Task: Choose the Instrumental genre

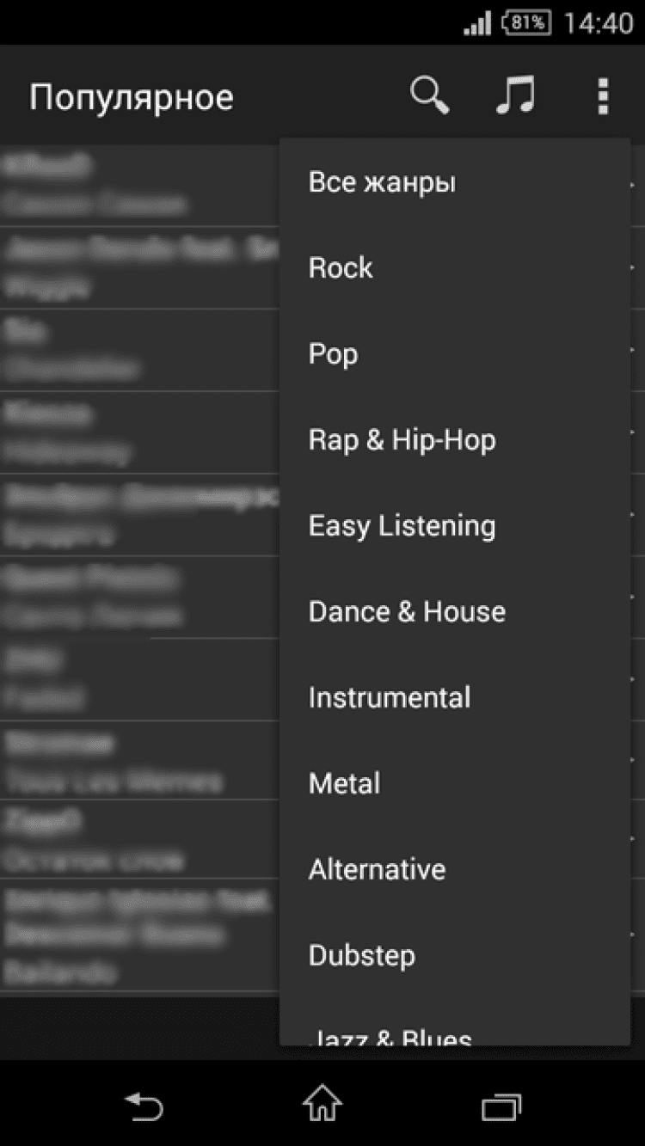Action: [390, 697]
